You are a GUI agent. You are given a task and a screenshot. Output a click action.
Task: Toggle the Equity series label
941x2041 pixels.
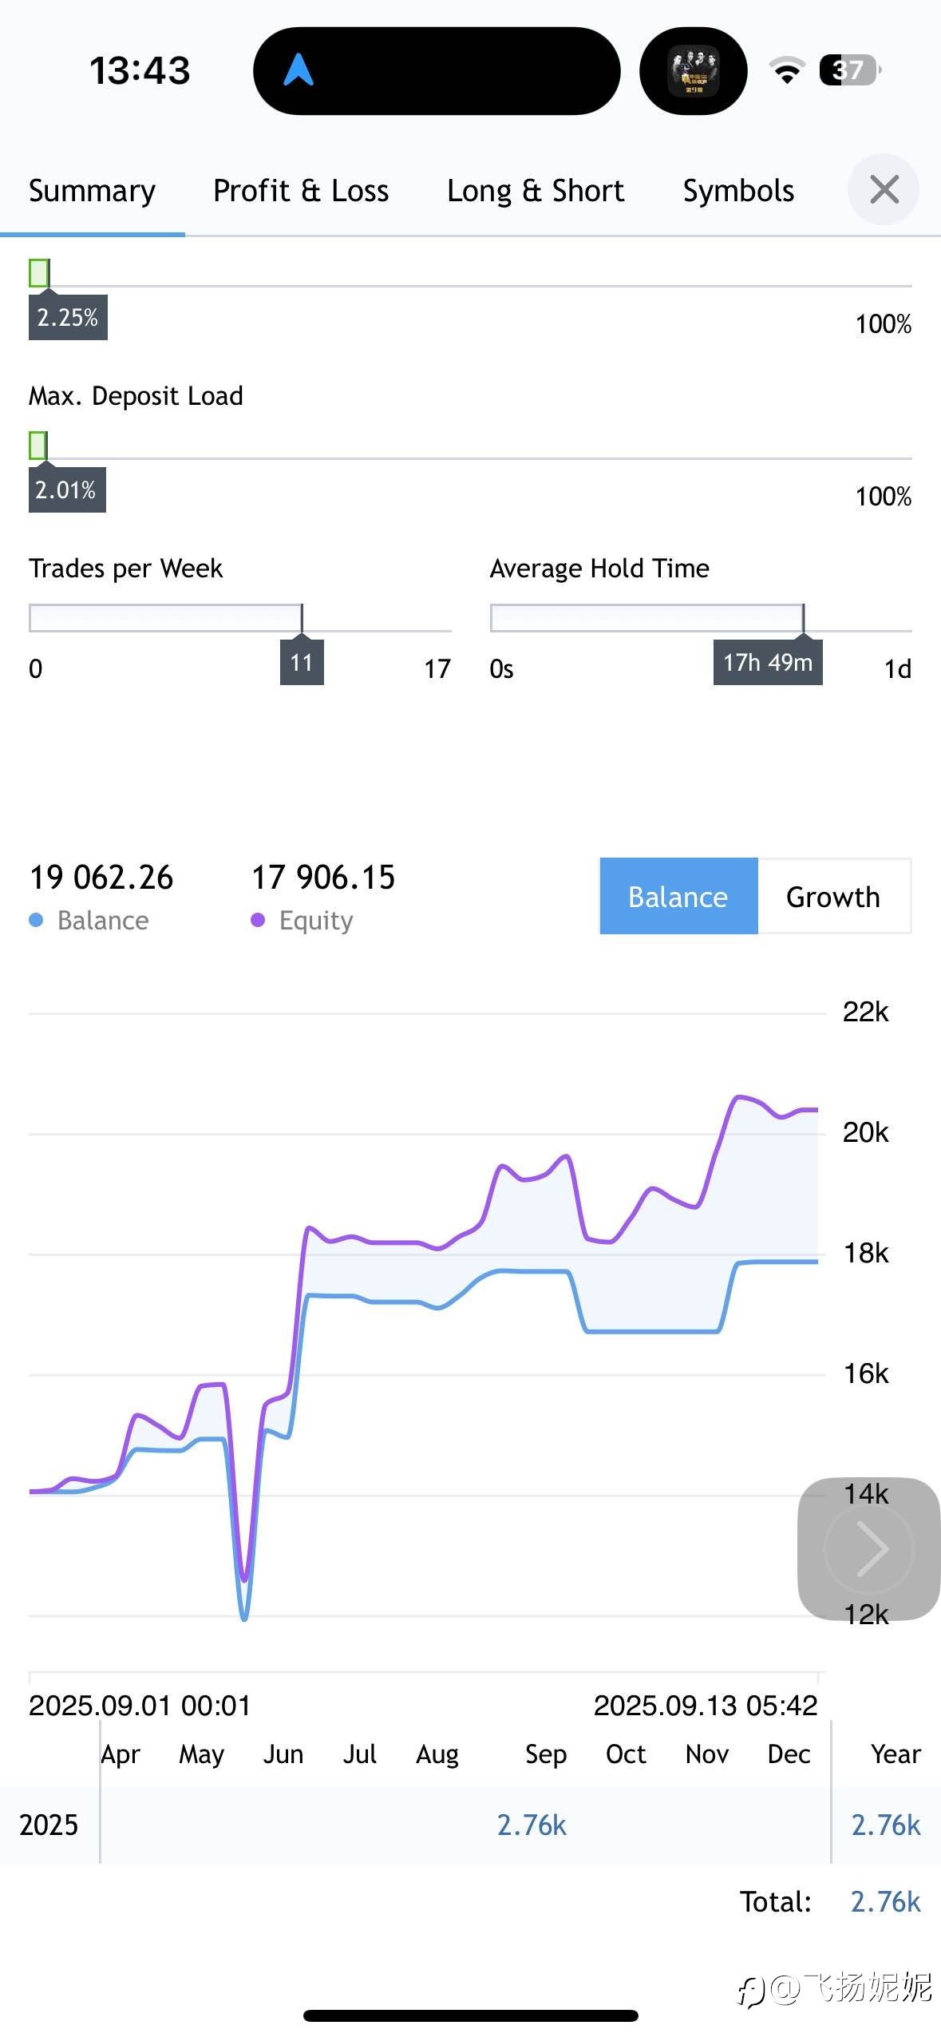coord(315,921)
